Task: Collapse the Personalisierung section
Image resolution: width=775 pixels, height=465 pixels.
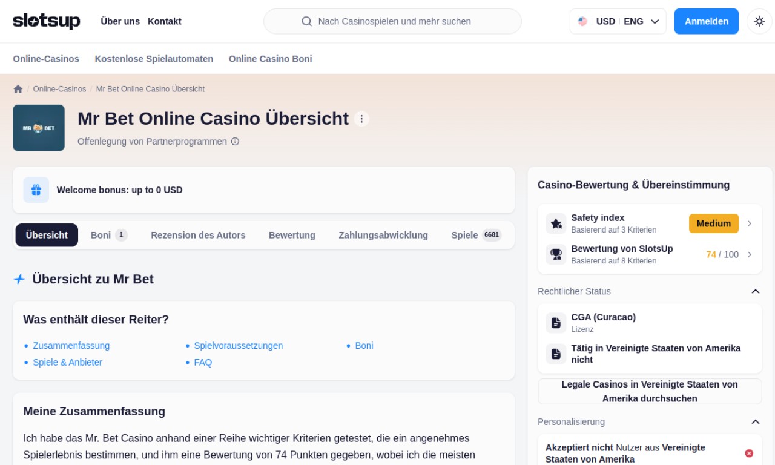Action: coord(755,422)
